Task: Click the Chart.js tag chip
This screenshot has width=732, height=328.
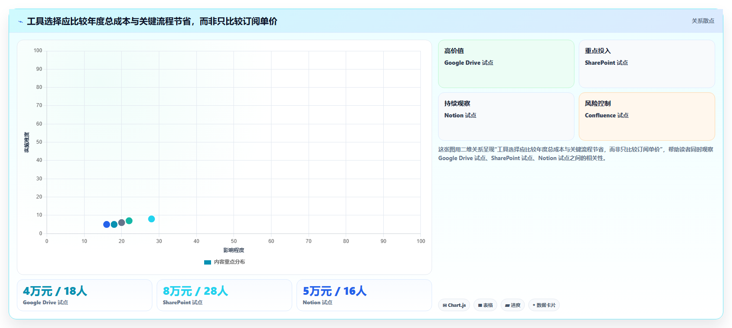Action: tap(454, 305)
